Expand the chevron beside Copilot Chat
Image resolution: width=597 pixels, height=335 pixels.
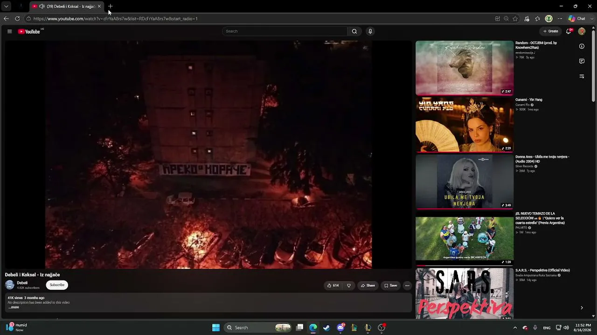[592, 19]
